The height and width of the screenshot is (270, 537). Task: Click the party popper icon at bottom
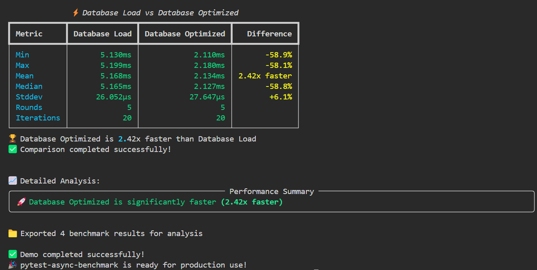click(13, 265)
